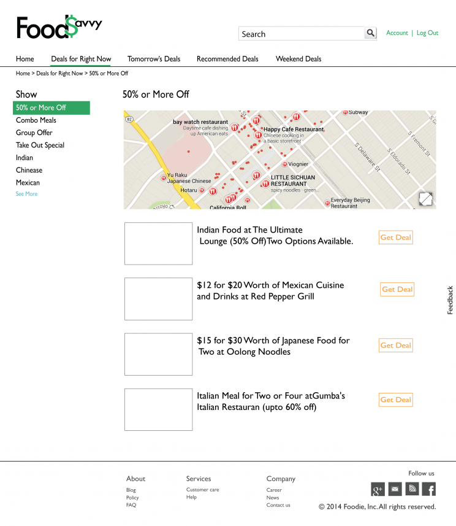Open the Recommended Deals tab
This screenshot has height=526, width=456.
pos(227,59)
